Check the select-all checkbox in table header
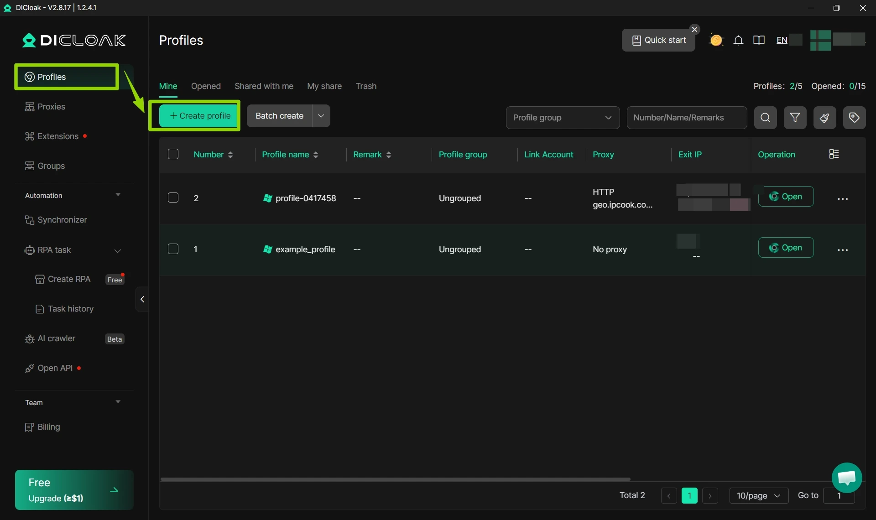This screenshot has width=876, height=520. (x=173, y=154)
